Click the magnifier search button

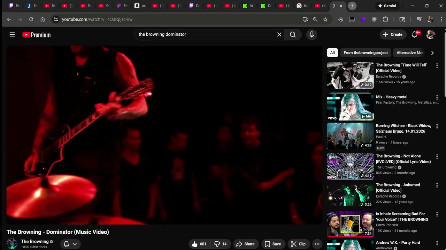click(293, 34)
